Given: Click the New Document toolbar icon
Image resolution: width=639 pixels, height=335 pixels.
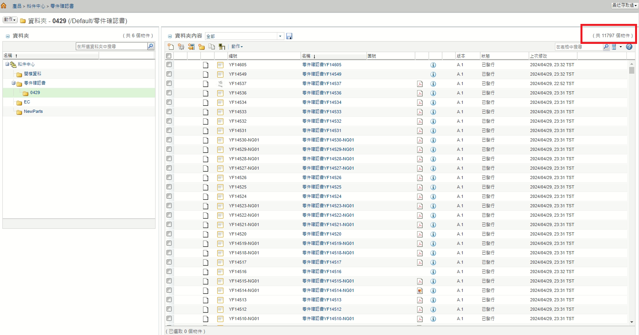Looking at the screenshot, I should point(170,47).
